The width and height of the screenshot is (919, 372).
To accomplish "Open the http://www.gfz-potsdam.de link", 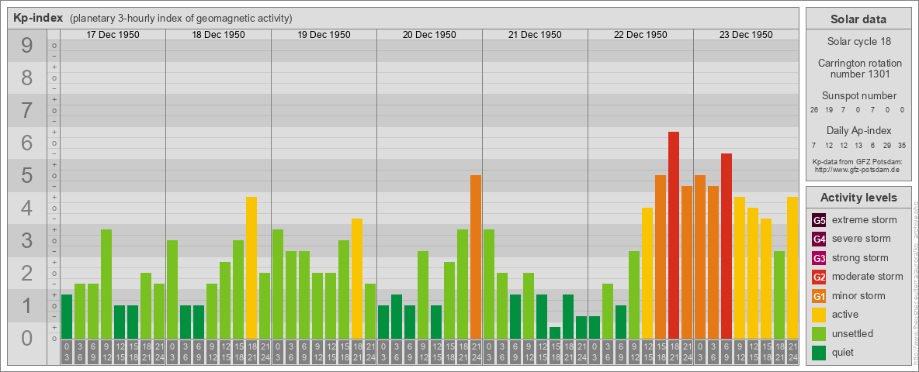I will click(x=858, y=169).
